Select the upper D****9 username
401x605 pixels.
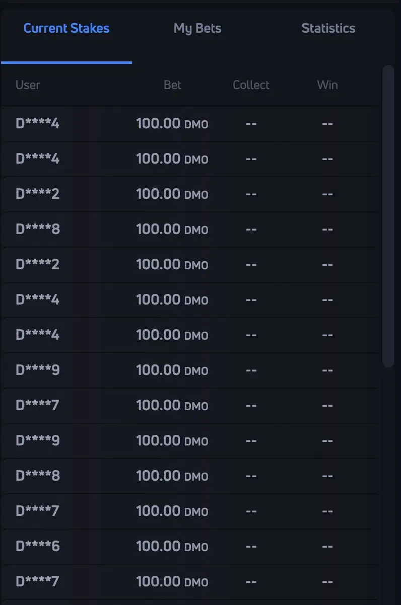coord(38,370)
